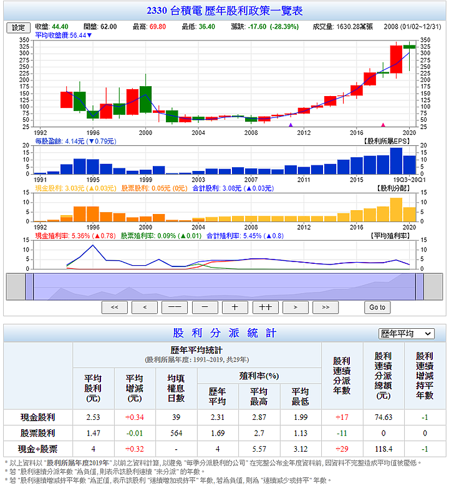This screenshot has height=486, width=449.
Task: Click the tallest blue EPS bar
Action: 396,161
